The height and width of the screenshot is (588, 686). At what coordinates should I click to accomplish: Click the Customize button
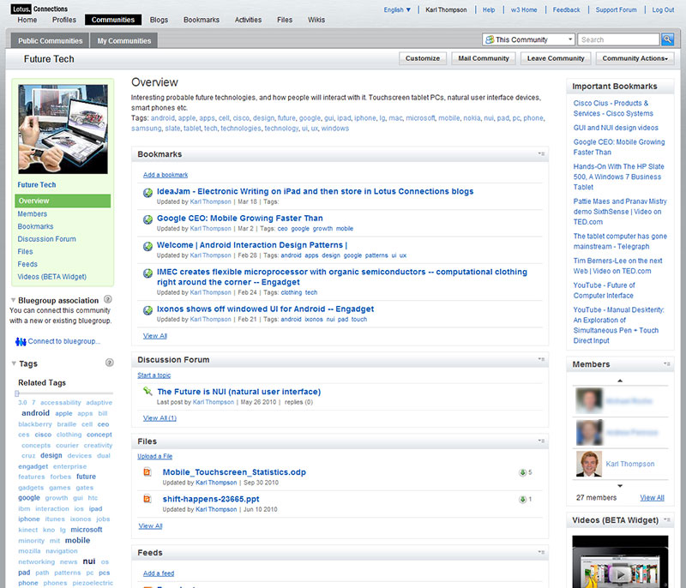pyautogui.click(x=423, y=58)
